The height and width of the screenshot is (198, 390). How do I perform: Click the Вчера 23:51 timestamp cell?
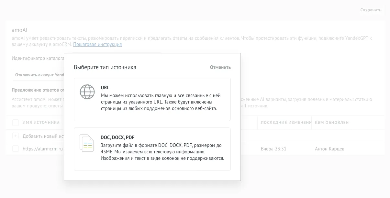tap(273, 149)
